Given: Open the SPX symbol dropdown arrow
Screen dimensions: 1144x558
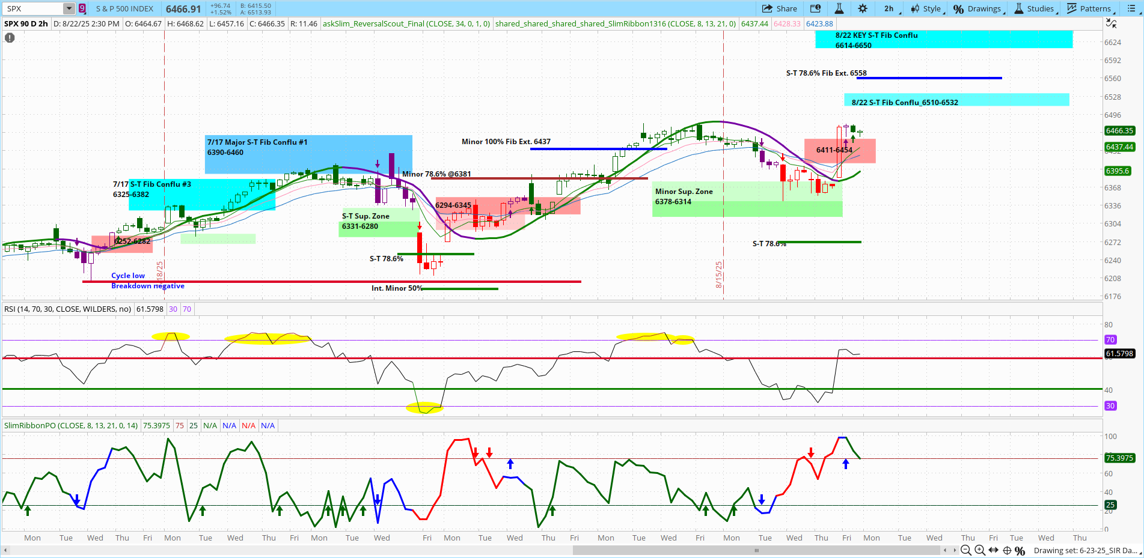Looking at the screenshot, I should [x=68, y=8].
